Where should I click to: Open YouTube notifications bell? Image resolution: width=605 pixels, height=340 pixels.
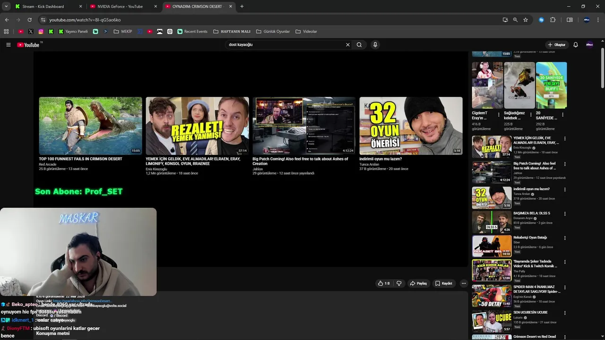point(576,45)
